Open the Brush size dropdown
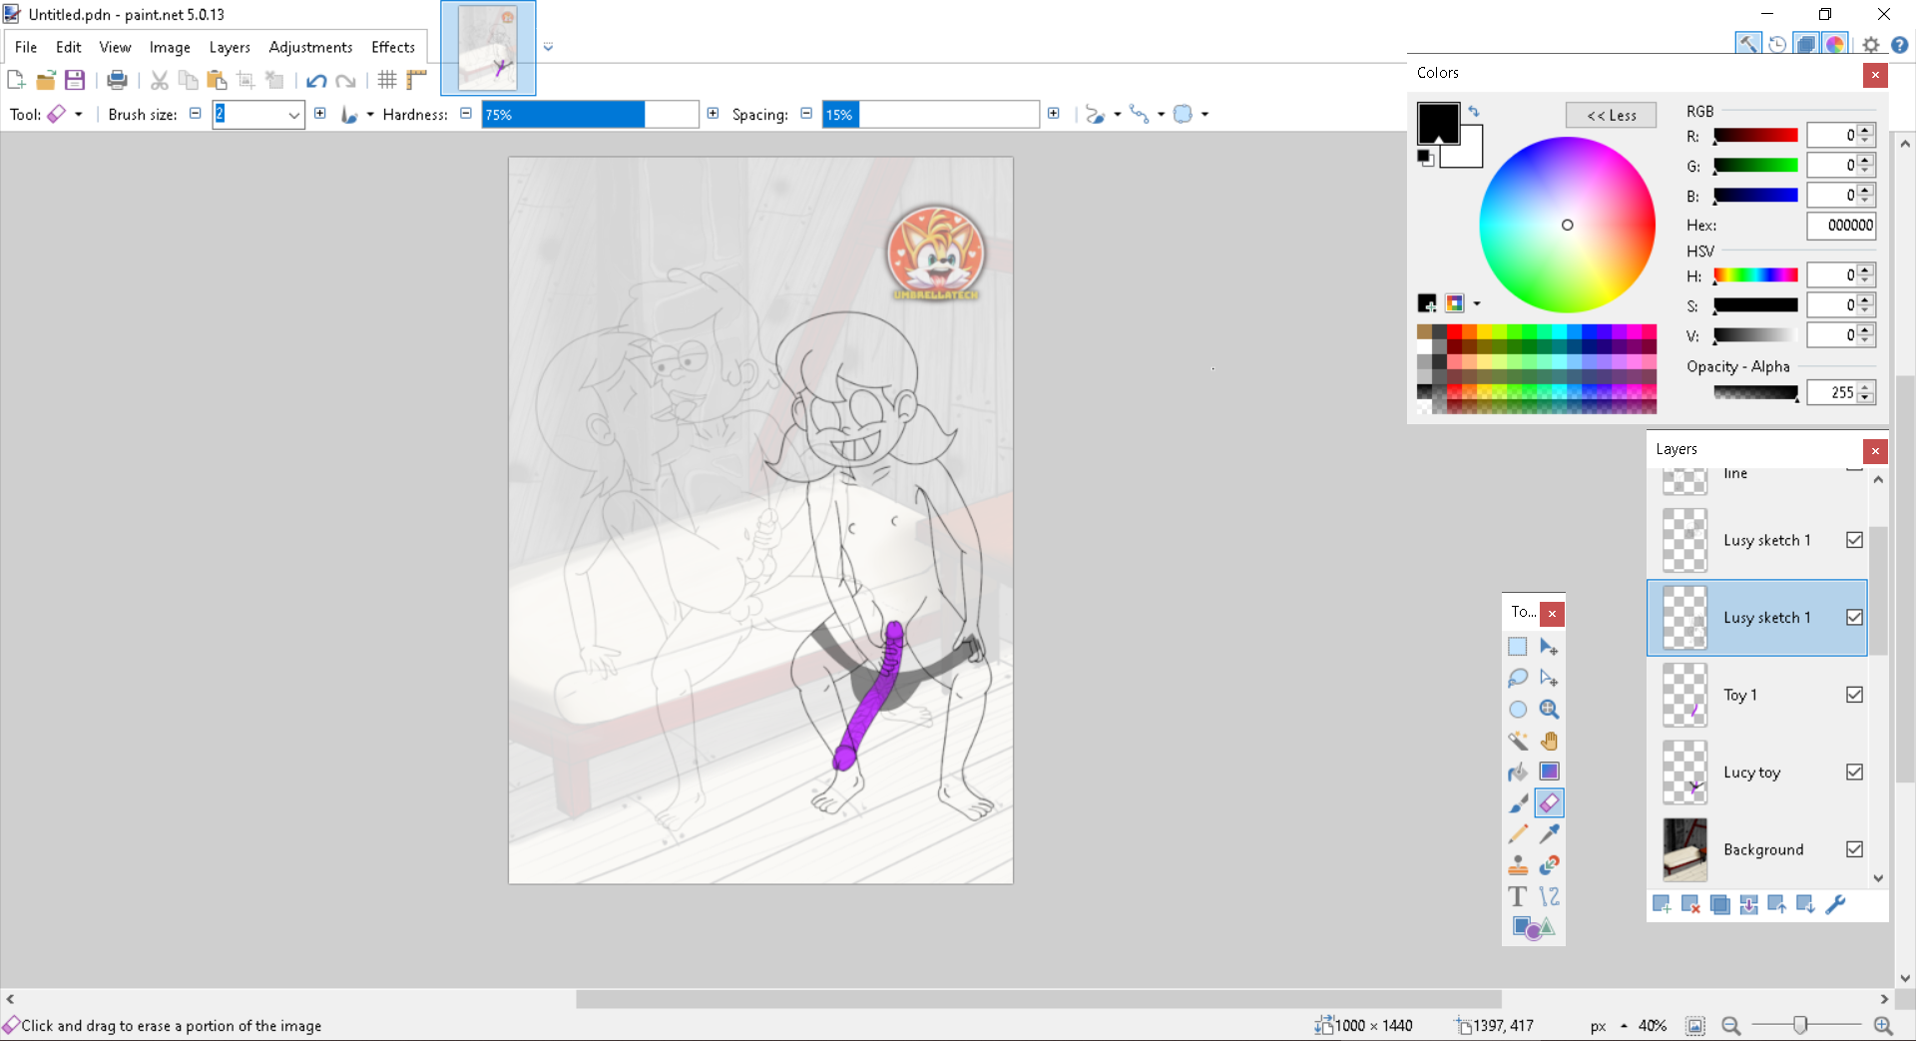This screenshot has width=1916, height=1041. (294, 115)
